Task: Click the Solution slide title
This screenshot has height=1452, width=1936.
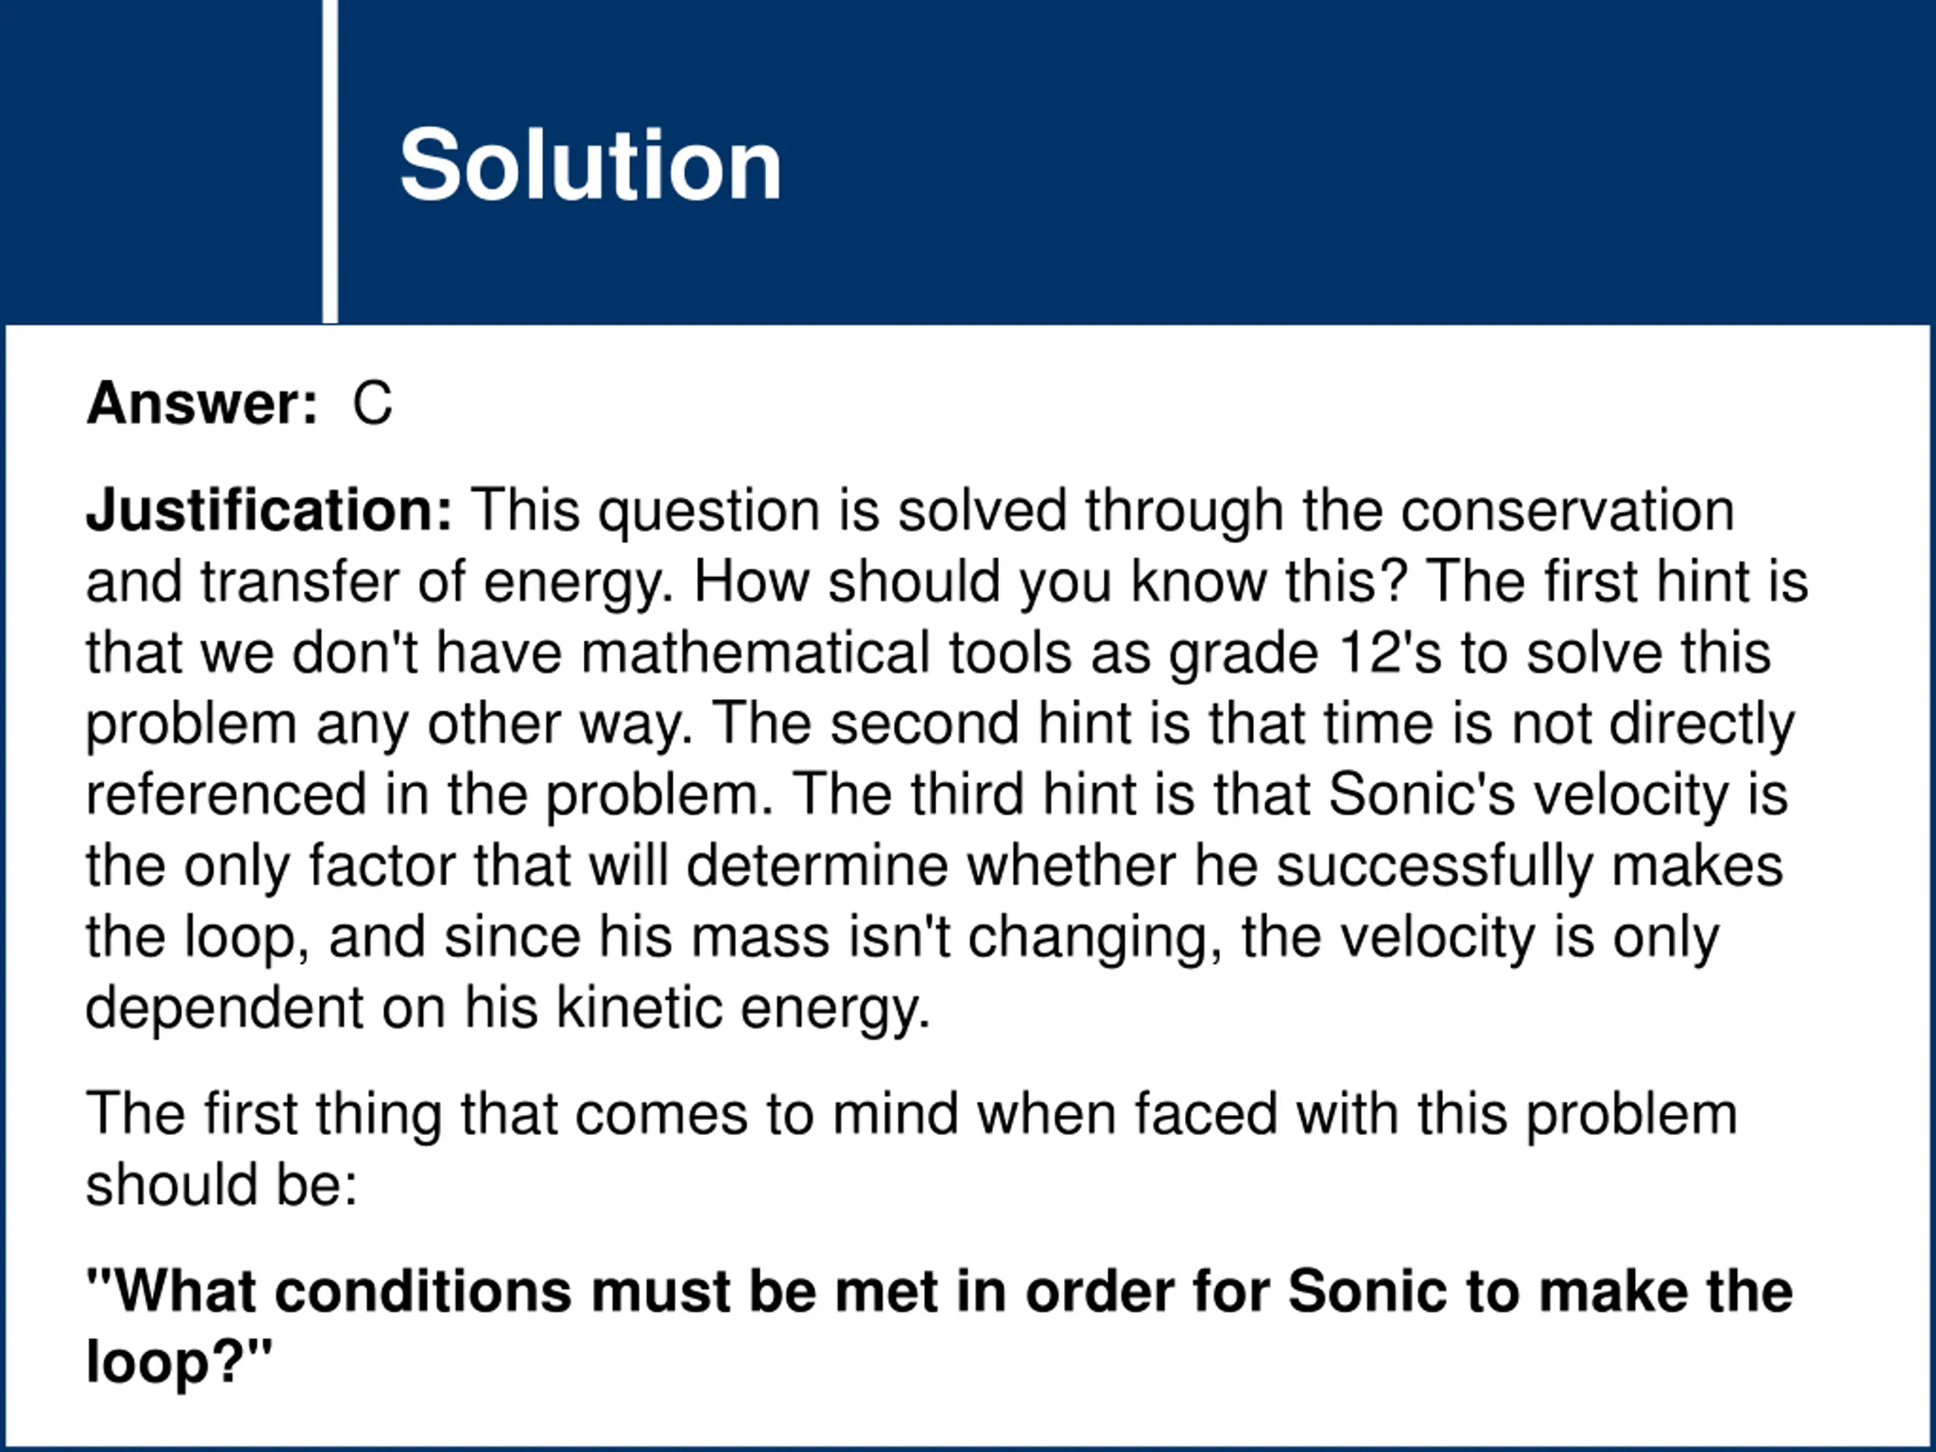Action: pos(590,165)
